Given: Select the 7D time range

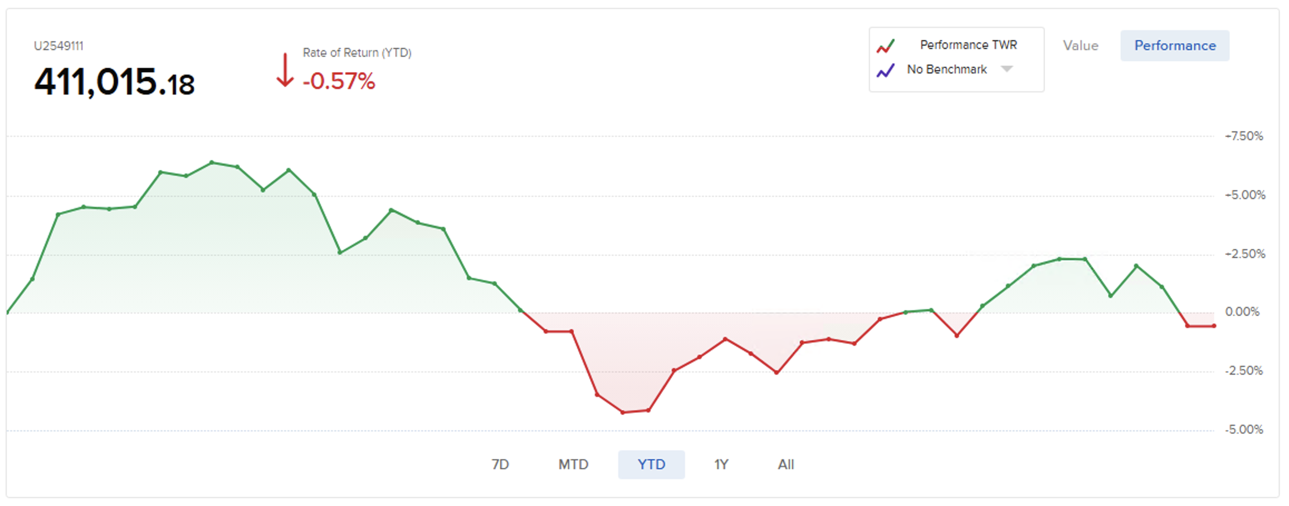Looking at the screenshot, I should coord(500,464).
